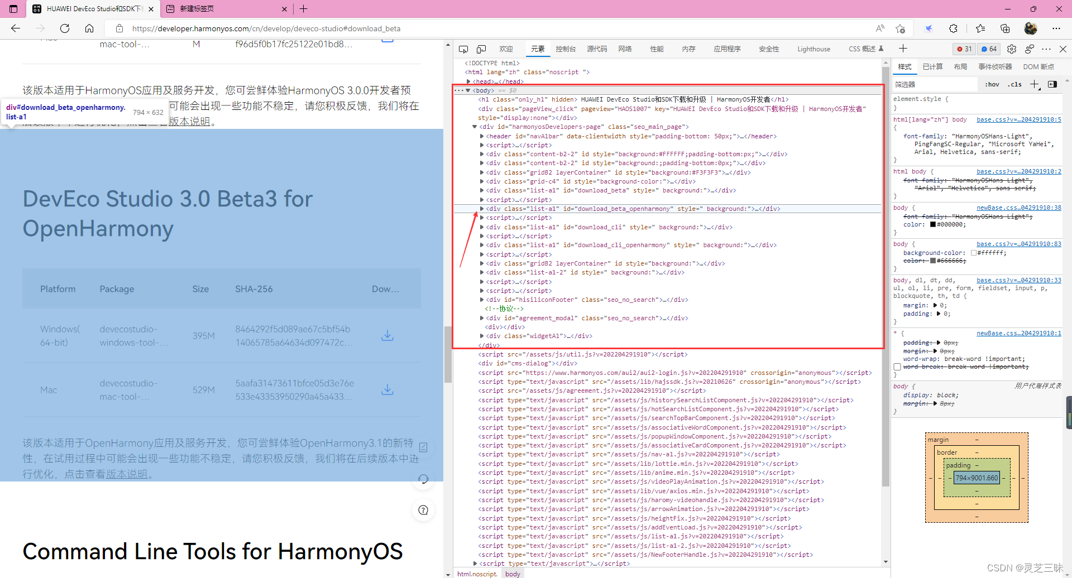
Task: Collapse the body element node
Action: [468, 90]
